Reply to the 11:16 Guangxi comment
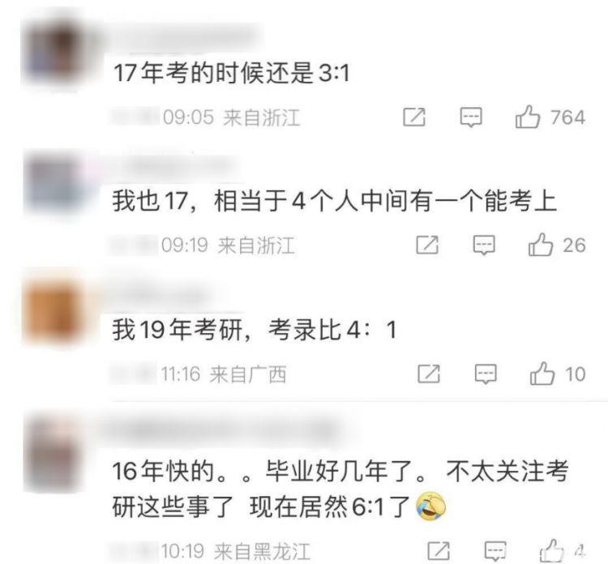This screenshot has width=608, height=564. tap(486, 374)
